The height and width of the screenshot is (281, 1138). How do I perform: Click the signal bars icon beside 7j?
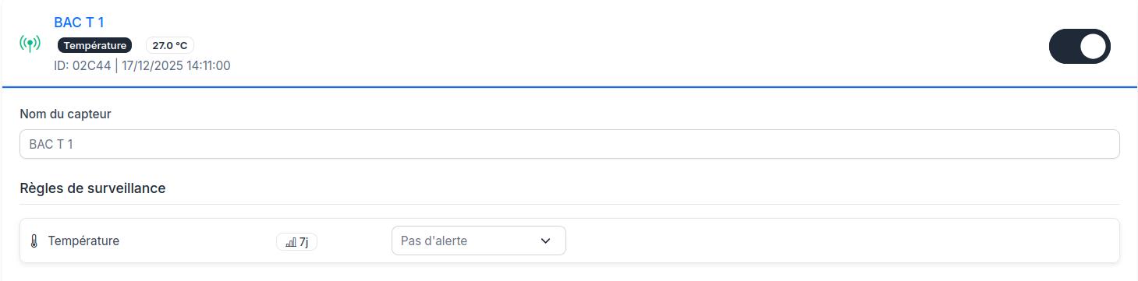290,242
